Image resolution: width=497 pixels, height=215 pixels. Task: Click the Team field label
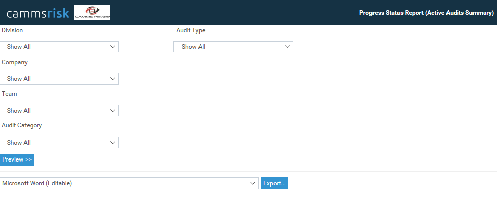[x=9, y=94]
